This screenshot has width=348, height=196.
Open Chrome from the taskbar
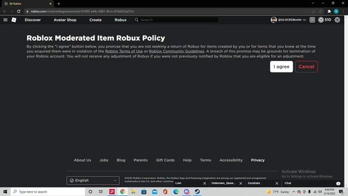click(122, 192)
